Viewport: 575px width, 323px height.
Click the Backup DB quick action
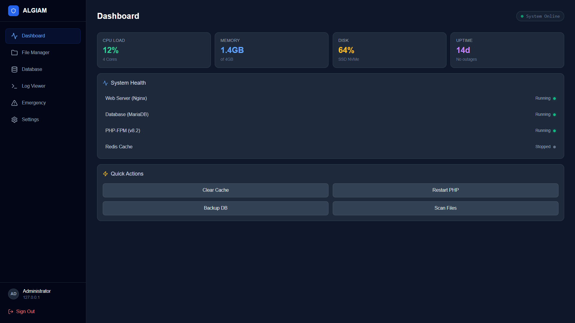tap(215, 208)
